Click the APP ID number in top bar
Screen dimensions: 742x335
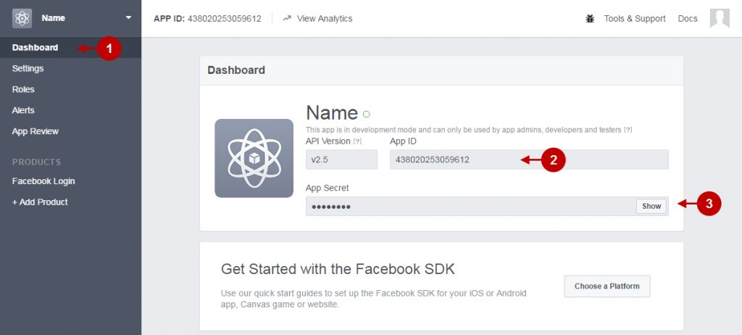coord(225,18)
